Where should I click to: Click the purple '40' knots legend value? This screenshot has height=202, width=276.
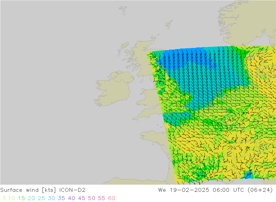tap(72, 198)
